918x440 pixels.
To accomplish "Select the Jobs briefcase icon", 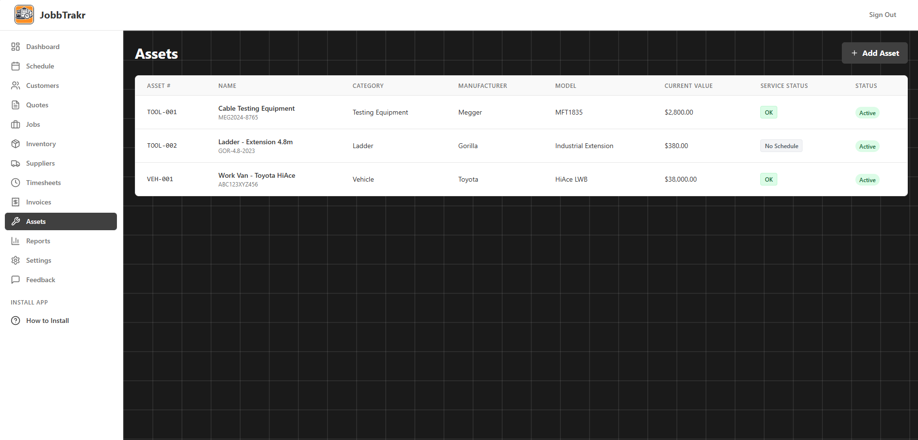I will click(x=16, y=124).
